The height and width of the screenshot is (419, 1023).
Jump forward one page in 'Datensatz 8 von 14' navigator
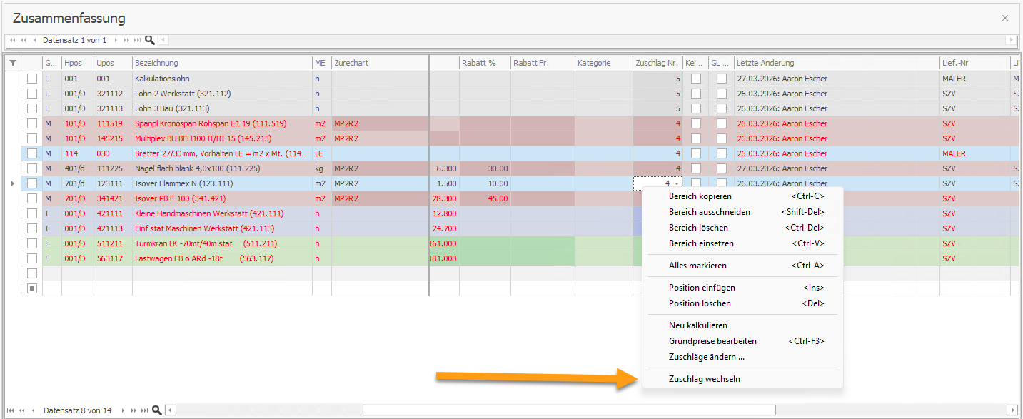pyautogui.click(x=134, y=410)
